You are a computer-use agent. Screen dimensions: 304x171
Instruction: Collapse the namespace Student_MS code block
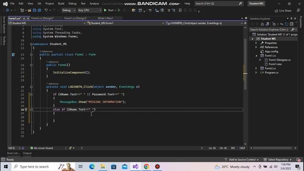pos(31,44)
